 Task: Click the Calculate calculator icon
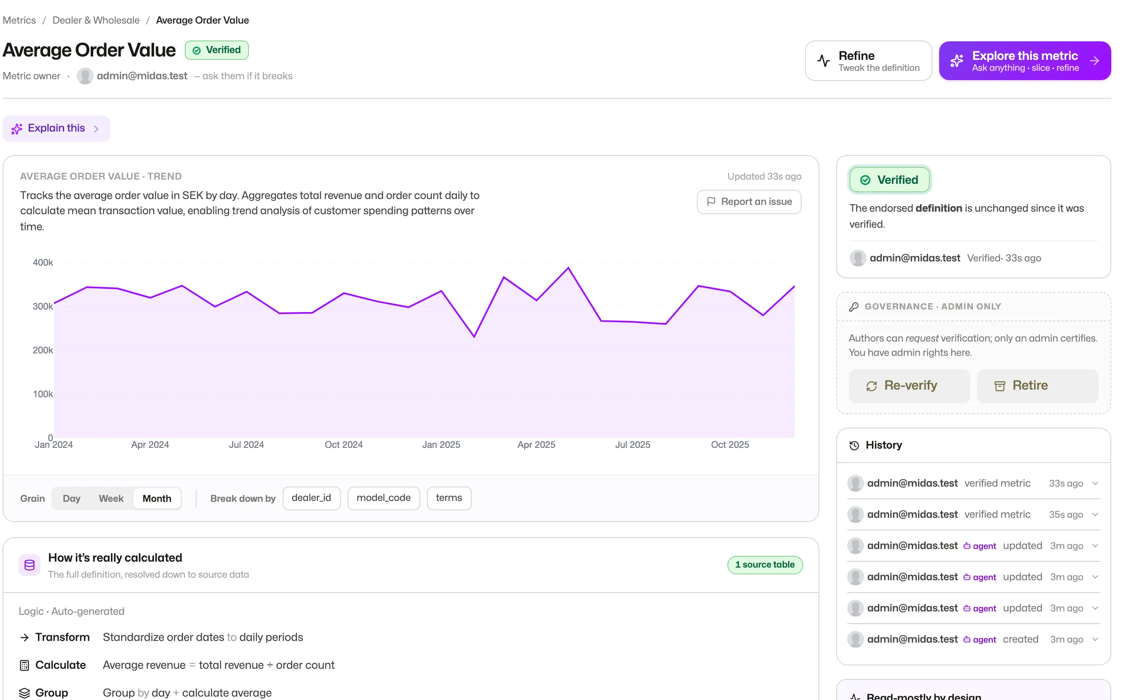pyautogui.click(x=24, y=665)
